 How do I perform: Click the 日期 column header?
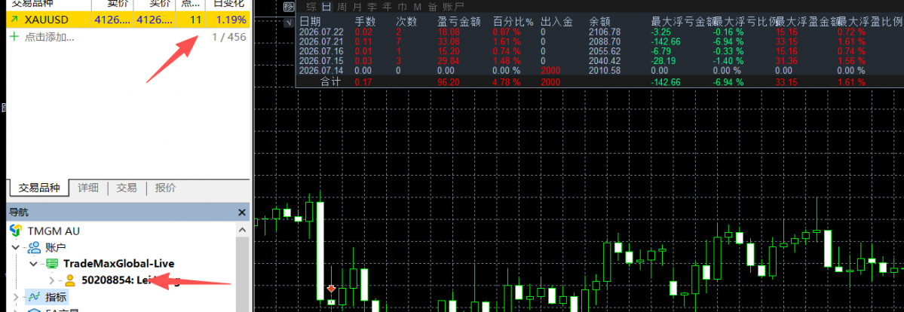[x=310, y=23]
